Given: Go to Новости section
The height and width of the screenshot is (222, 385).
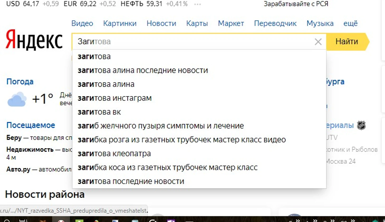Looking at the screenshot, I should tap(161, 23).
